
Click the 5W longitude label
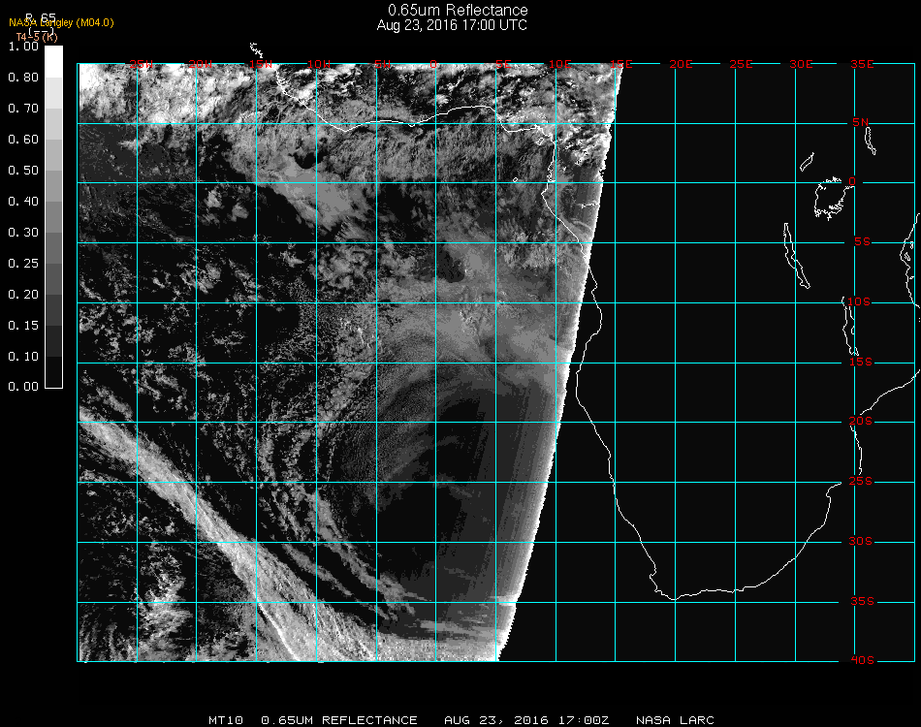pos(382,65)
